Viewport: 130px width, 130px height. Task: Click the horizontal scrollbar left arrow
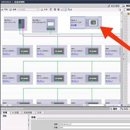2,105
